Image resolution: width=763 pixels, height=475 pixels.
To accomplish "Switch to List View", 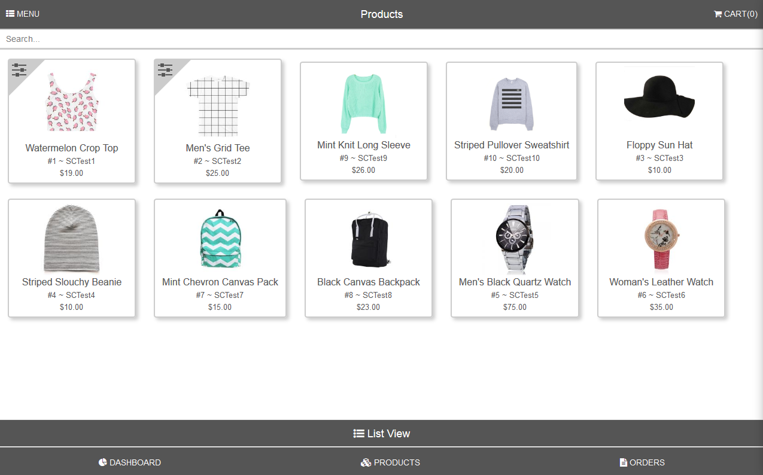I will click(x=382, y=434).
